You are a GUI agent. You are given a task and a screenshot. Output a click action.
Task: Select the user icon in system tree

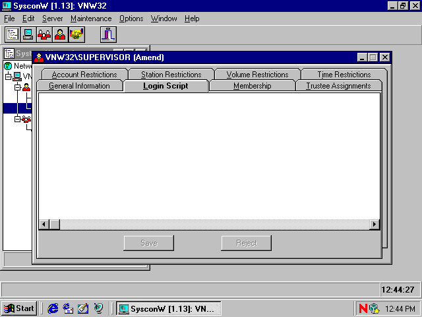tap(26, 87)
